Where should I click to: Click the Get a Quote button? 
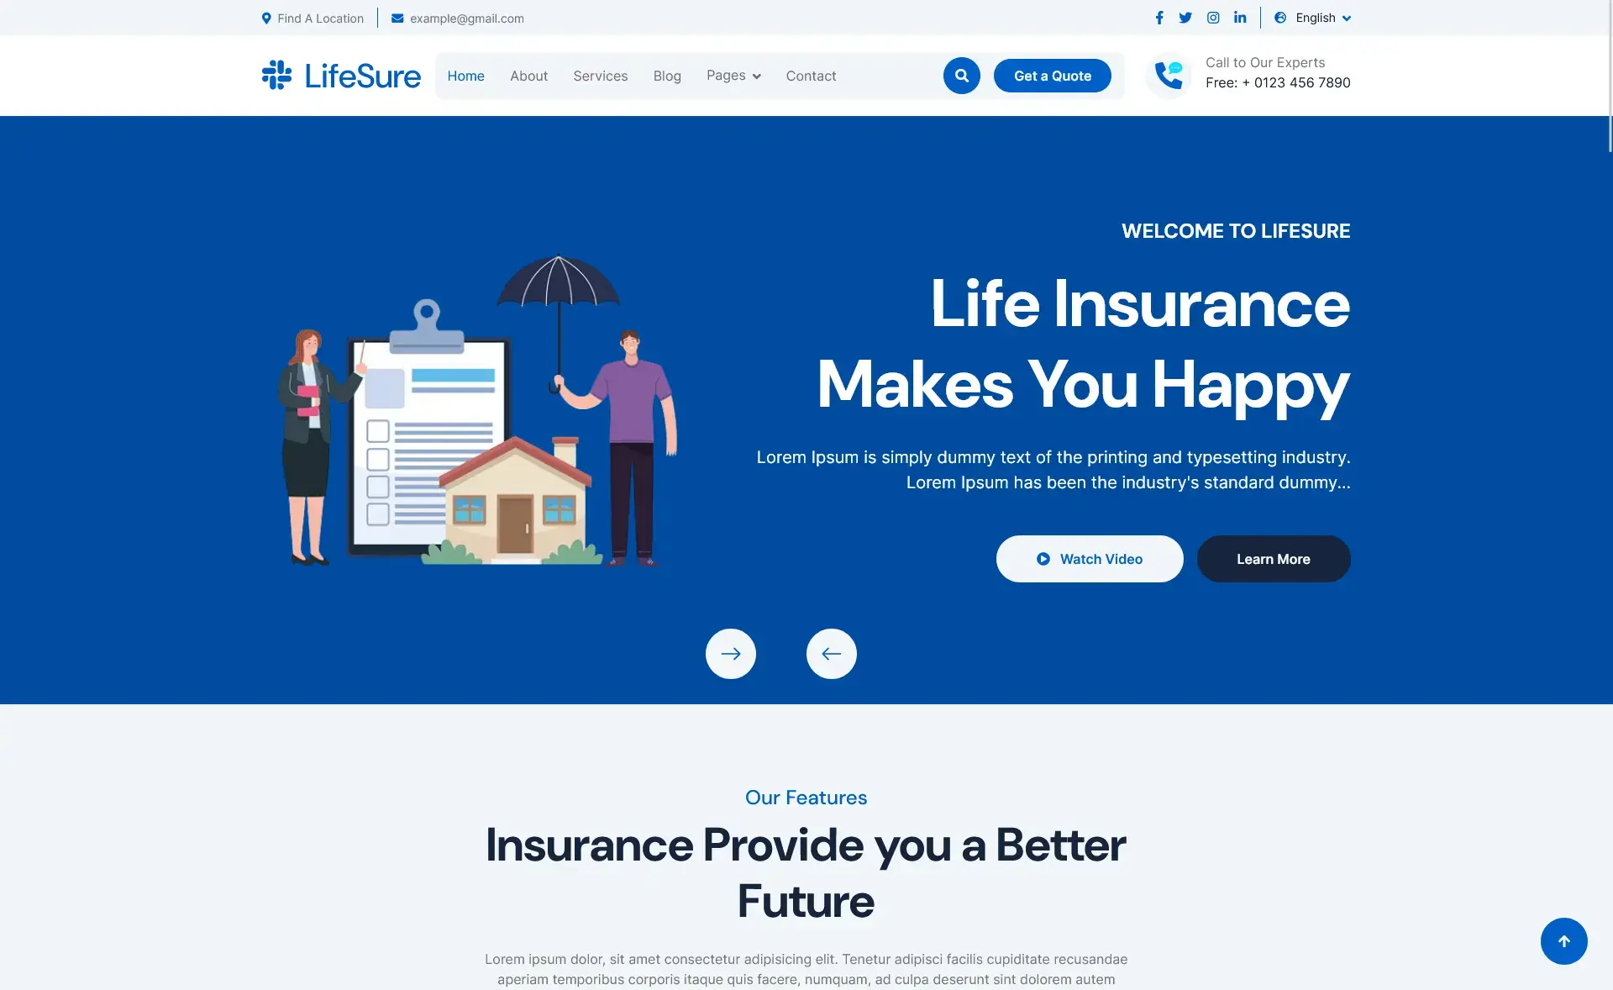(x=1052, y=75)
